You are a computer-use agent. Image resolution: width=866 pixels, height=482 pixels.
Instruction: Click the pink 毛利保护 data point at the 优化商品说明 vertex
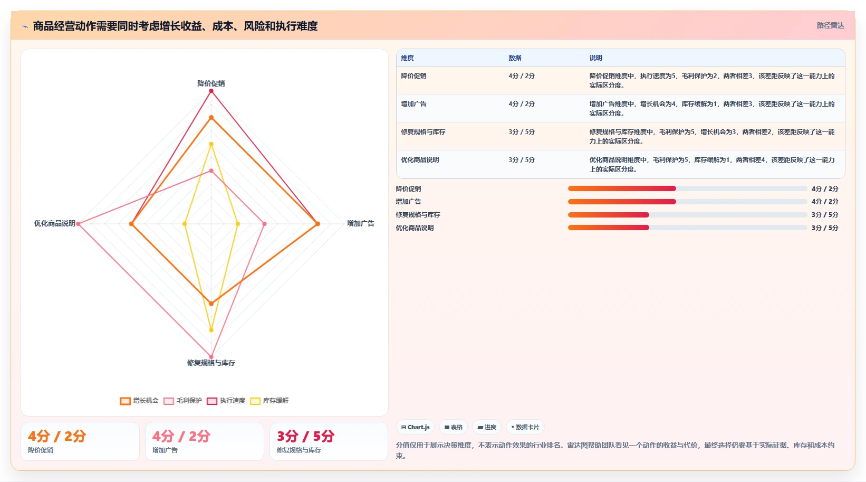click(x=79, y=224)
